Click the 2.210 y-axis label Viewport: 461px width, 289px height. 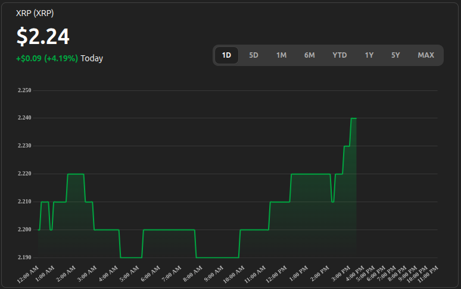pyautogui.click(x=24, y=202)
